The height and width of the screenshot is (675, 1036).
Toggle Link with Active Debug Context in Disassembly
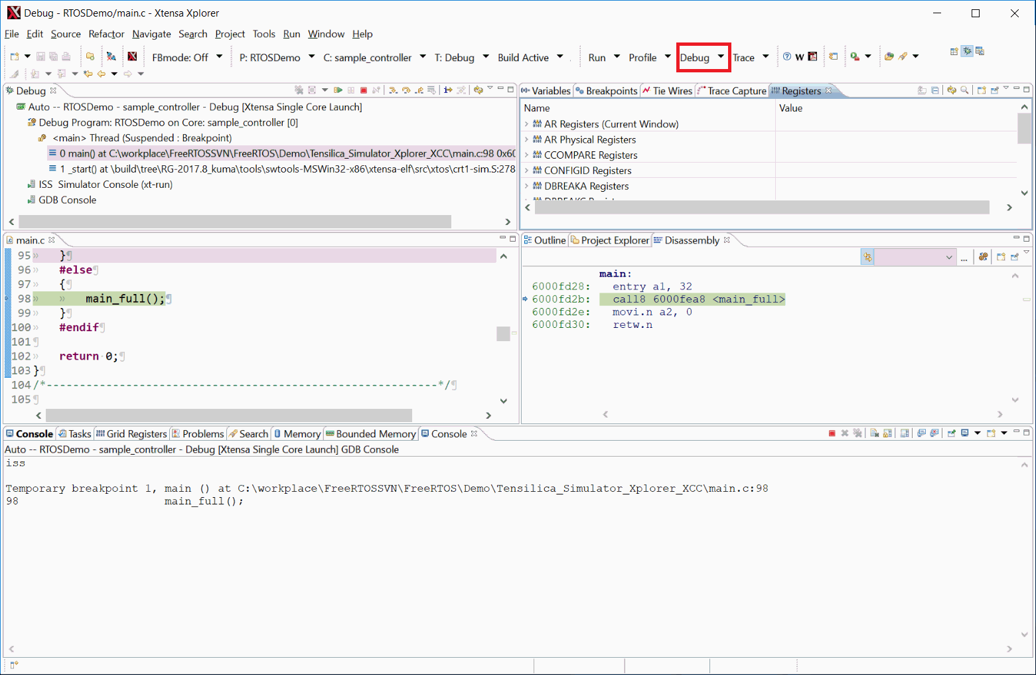click(x=867, y=257)
